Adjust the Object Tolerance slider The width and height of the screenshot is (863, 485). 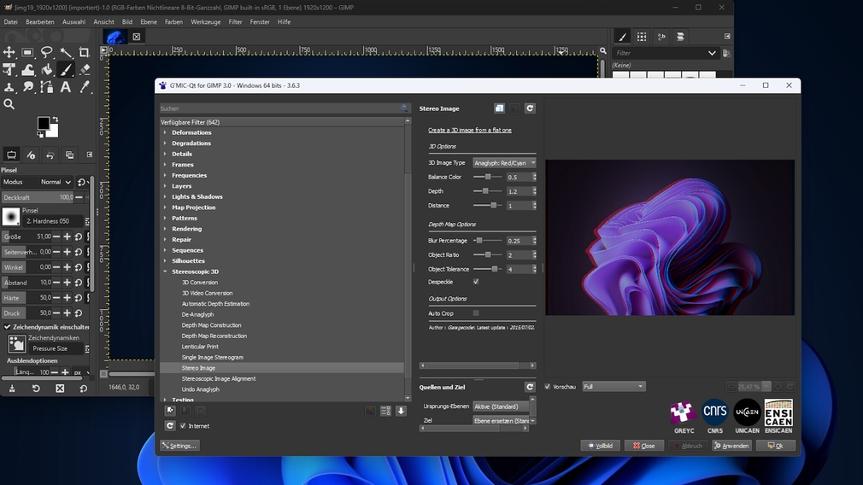[x=488, y=269]
